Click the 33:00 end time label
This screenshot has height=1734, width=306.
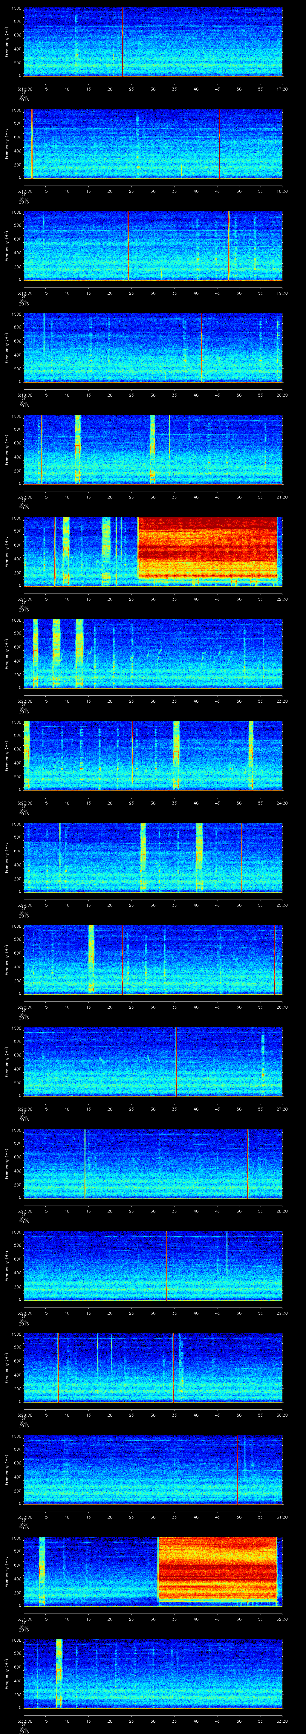click(282, 1721)
